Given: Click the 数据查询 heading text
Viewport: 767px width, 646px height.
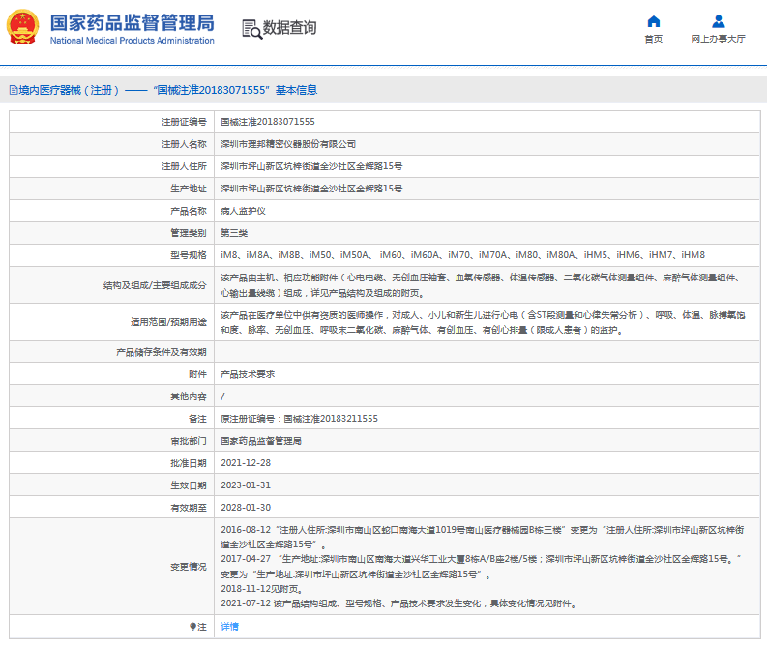Looking at the screenshot, I should [289, 28].
